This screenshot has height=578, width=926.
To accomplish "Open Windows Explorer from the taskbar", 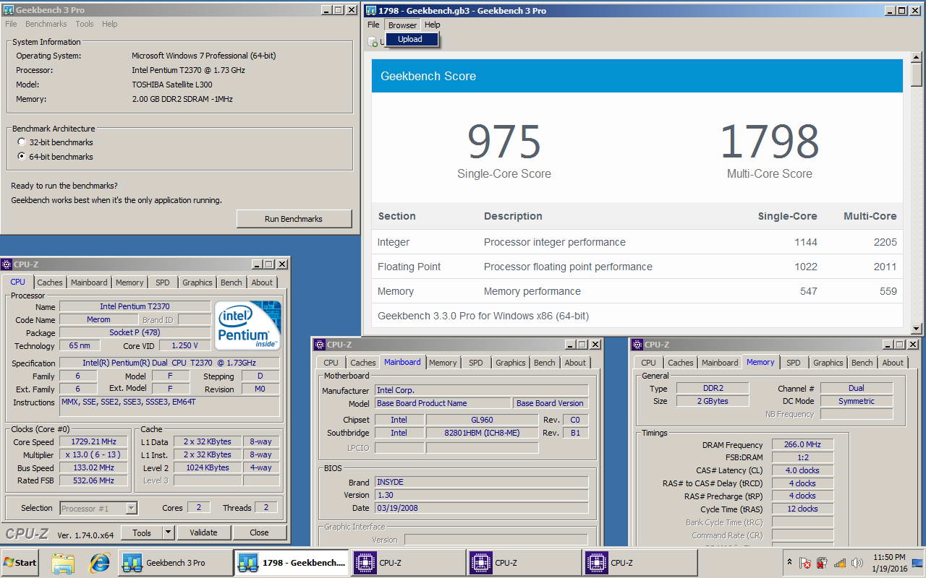I will click(63, 563).
